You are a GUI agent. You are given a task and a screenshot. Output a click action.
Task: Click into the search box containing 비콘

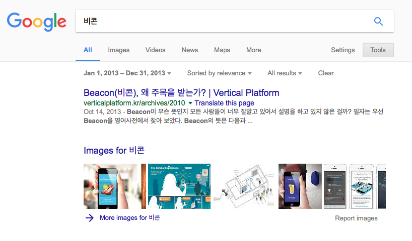(234, 21)
